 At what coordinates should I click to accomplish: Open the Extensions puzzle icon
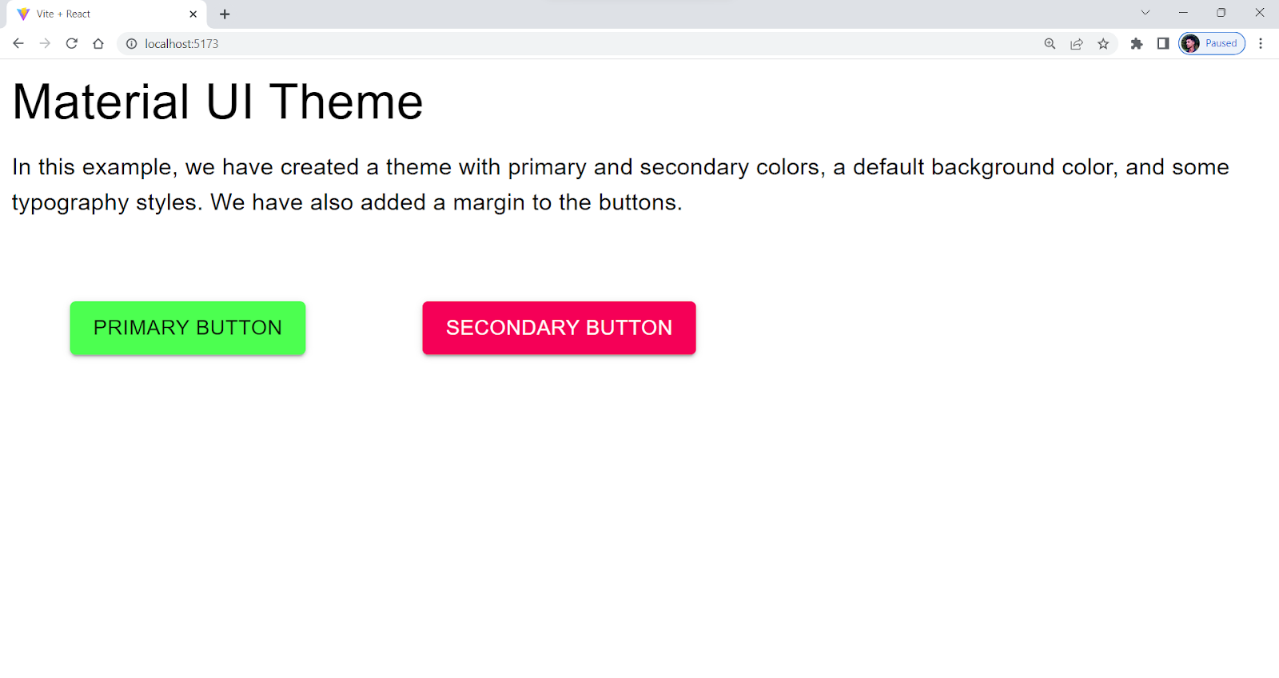pyautogui.click(x=1137, y=44)
